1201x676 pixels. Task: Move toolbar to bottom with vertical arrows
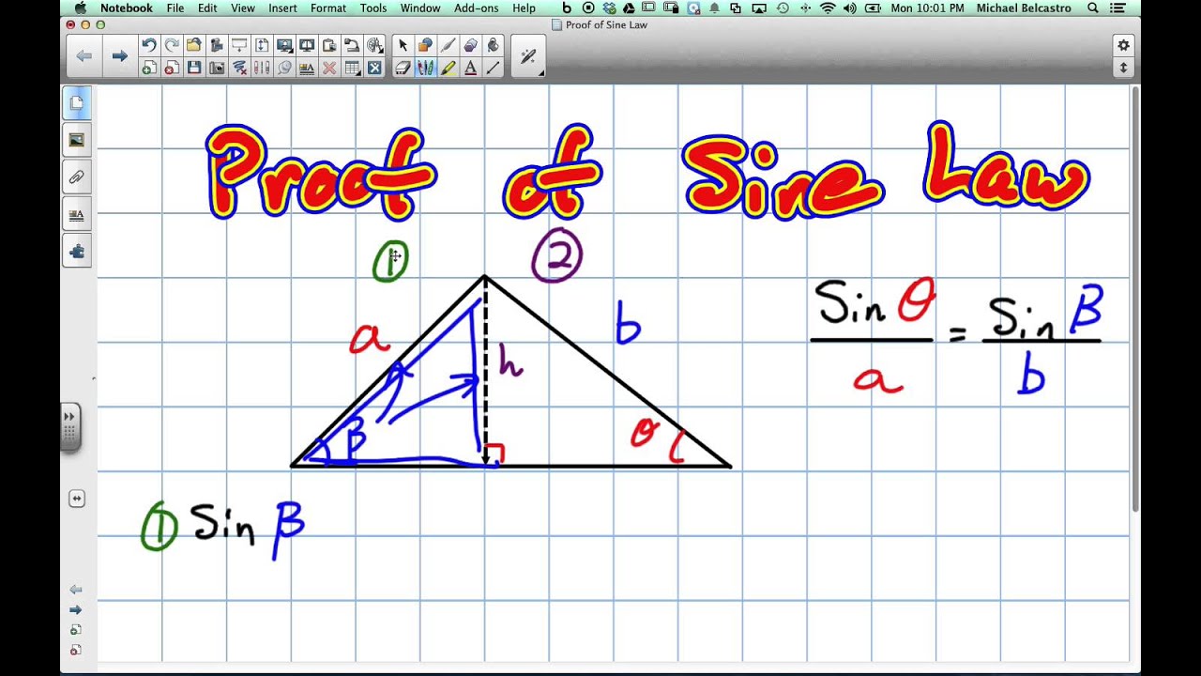pos(1123,68)
